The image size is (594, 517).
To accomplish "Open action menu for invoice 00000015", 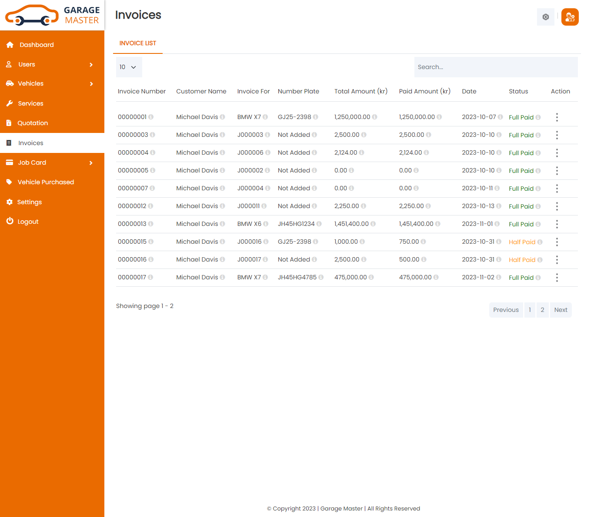I will pos(557,242).
